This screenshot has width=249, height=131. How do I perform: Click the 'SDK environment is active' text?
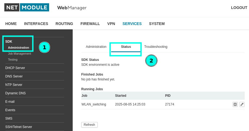100,65
